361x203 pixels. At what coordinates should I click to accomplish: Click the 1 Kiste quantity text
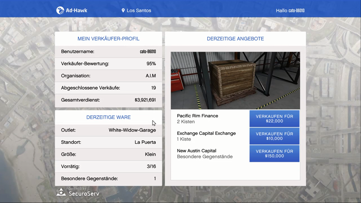tap(184, 139)
